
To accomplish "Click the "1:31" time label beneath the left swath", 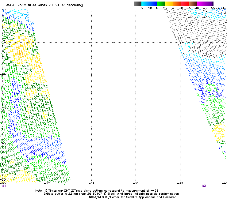I will 3,186.
